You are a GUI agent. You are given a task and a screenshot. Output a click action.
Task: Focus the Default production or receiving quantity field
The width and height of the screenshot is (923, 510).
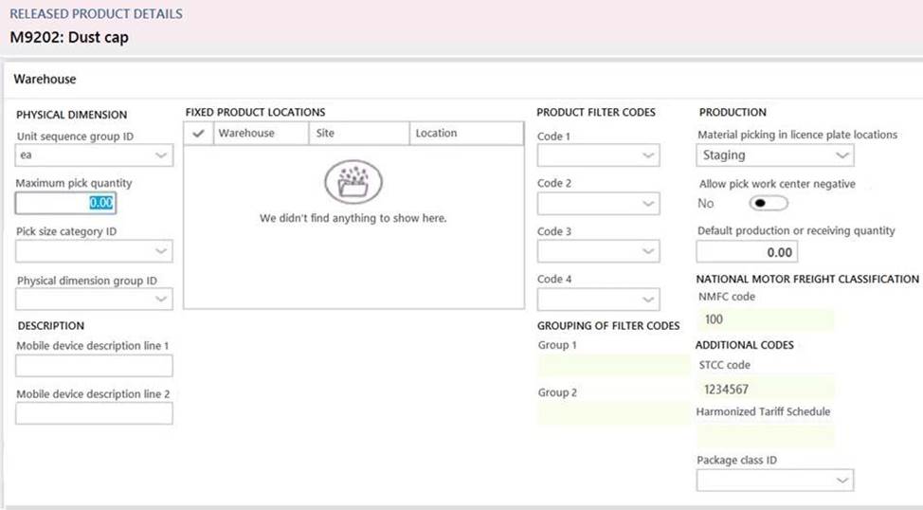click(x=747, y=252)
